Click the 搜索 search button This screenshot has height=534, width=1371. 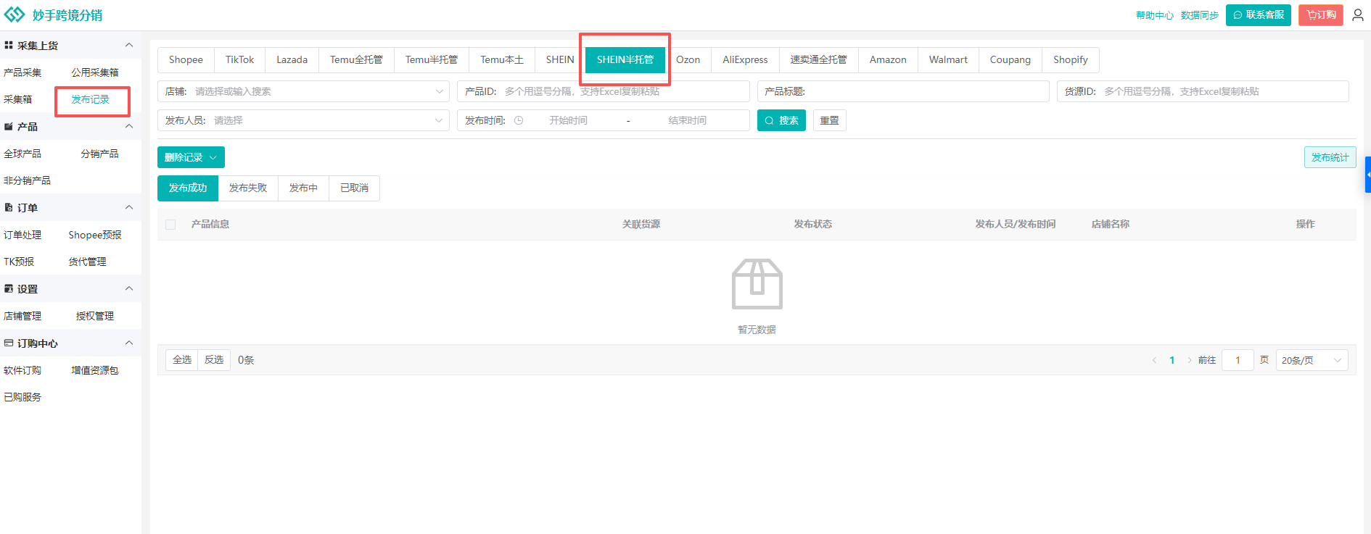pos(781,120)
